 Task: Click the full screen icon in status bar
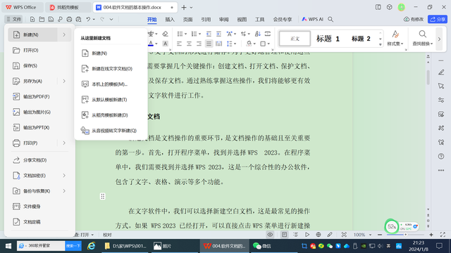[443, 235]
